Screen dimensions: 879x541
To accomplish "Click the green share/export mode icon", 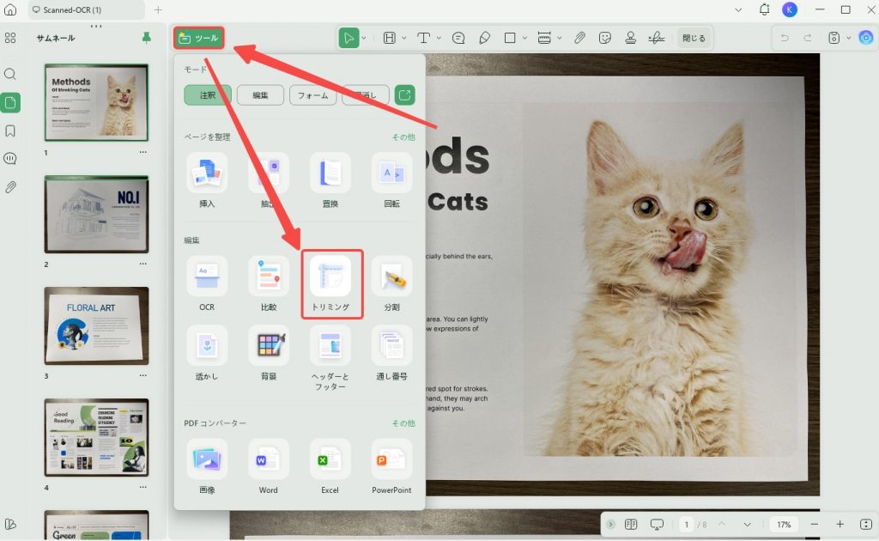I will pyautogui.click(x=405, y=94).
